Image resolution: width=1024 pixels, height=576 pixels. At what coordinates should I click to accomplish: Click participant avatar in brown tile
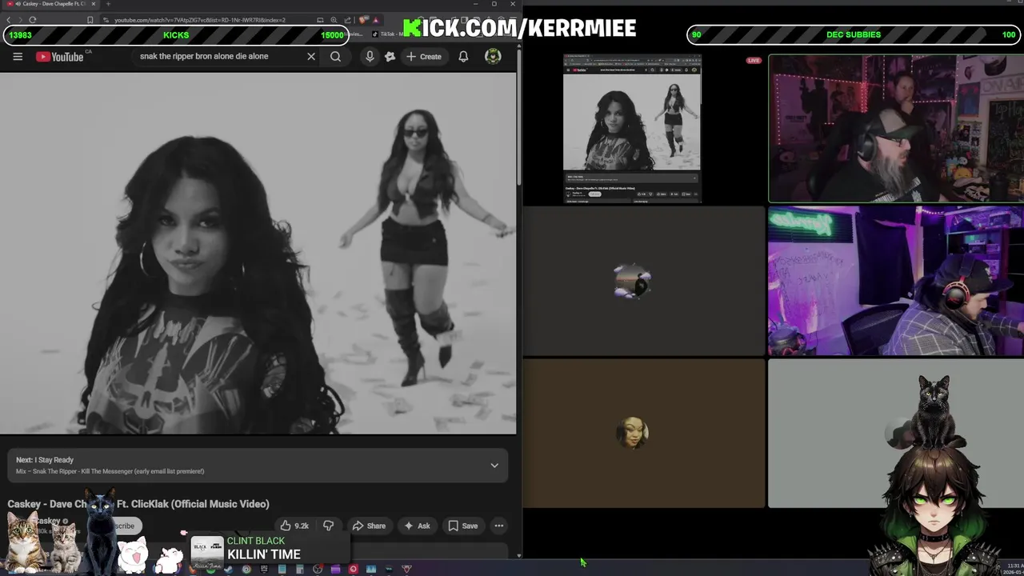point(632,433)
